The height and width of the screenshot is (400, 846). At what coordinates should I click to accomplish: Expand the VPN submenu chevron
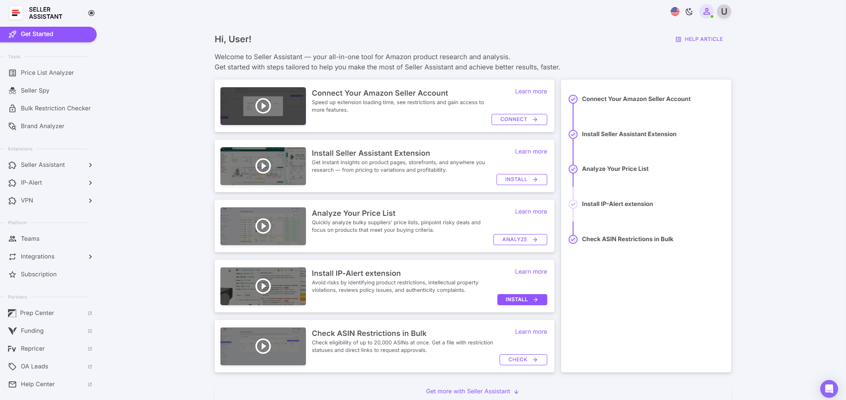click(90, 201)
